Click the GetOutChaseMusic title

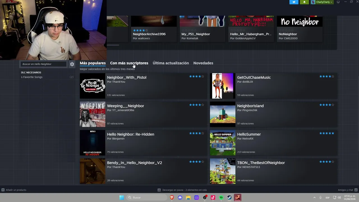pyautogui.click(x=254, y=77)
